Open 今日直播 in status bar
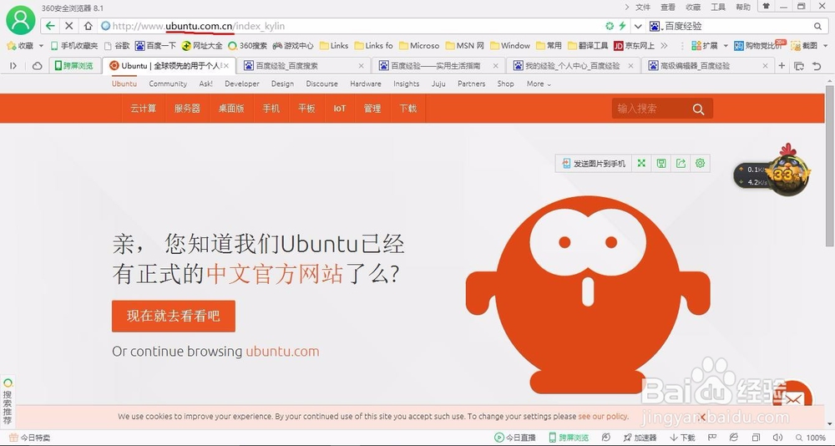This screenshot has width=835, height=446. click(x=515, y=438)
